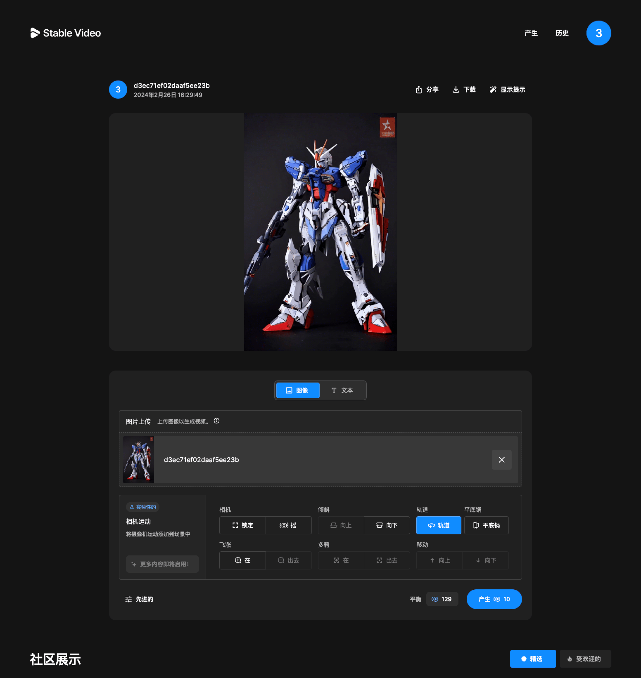Screen dimensions: 641x678
Task: Select tilt 向上 (Up) option
Action: 341,525
